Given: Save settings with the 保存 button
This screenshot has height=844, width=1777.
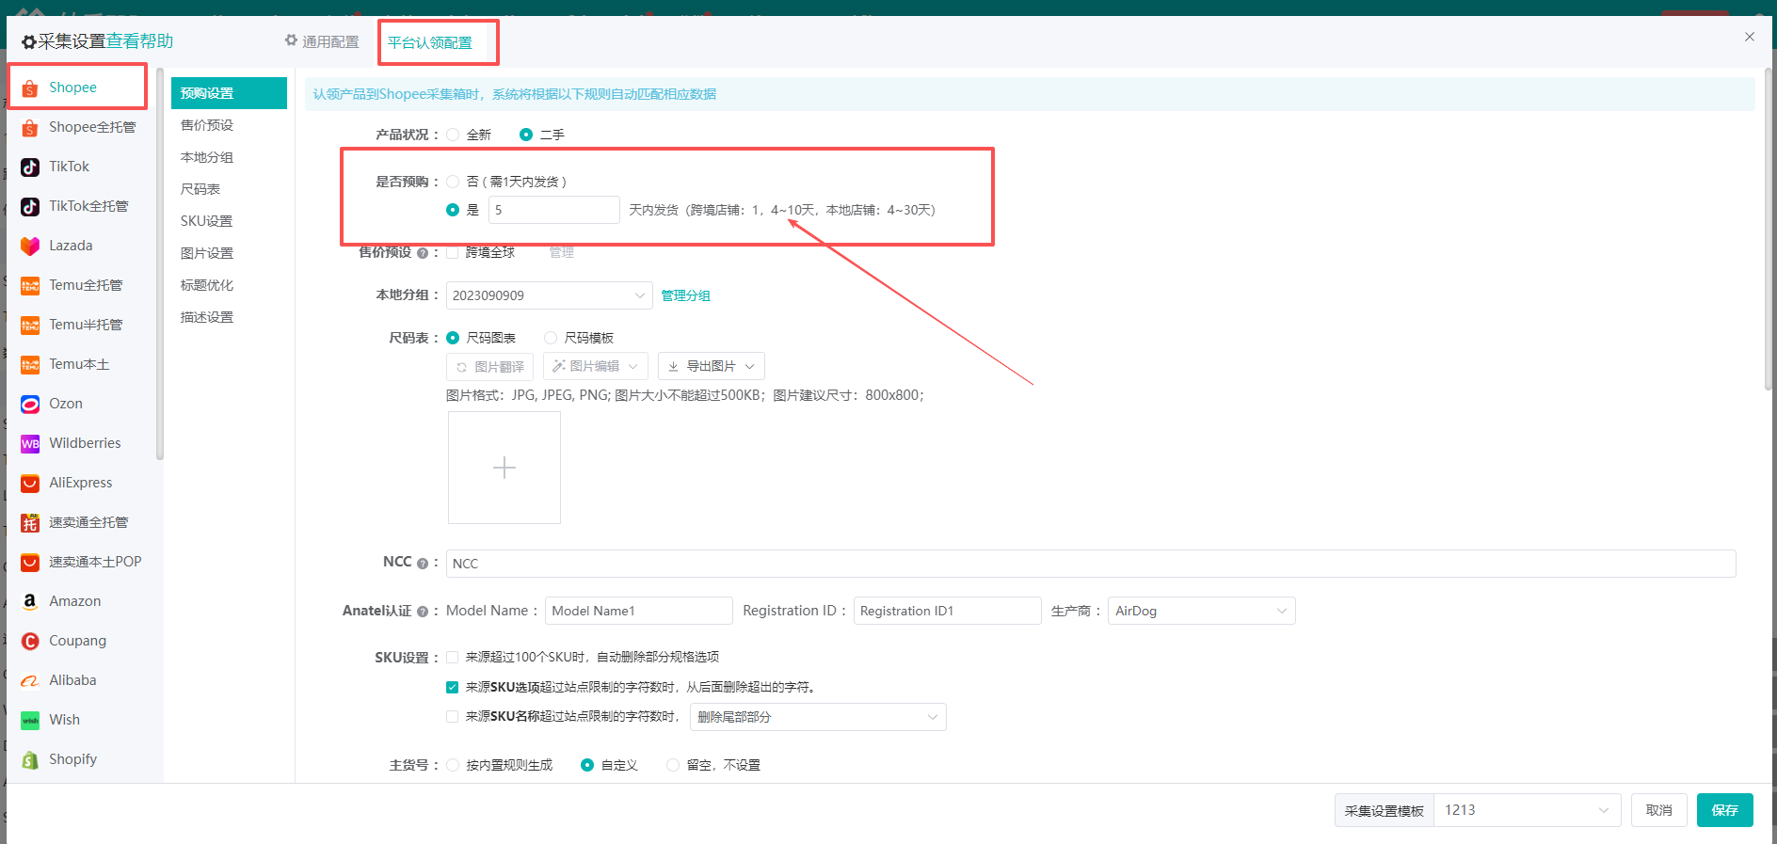Looking at the screenshot, I should click(1724, 810).
